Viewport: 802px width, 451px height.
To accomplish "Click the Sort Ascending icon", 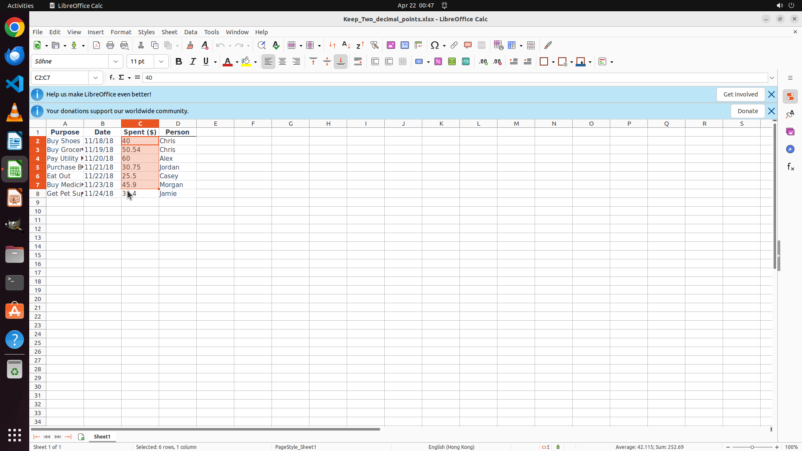I will tap(346, 45).
